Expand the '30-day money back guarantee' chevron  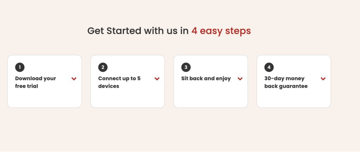323,79
